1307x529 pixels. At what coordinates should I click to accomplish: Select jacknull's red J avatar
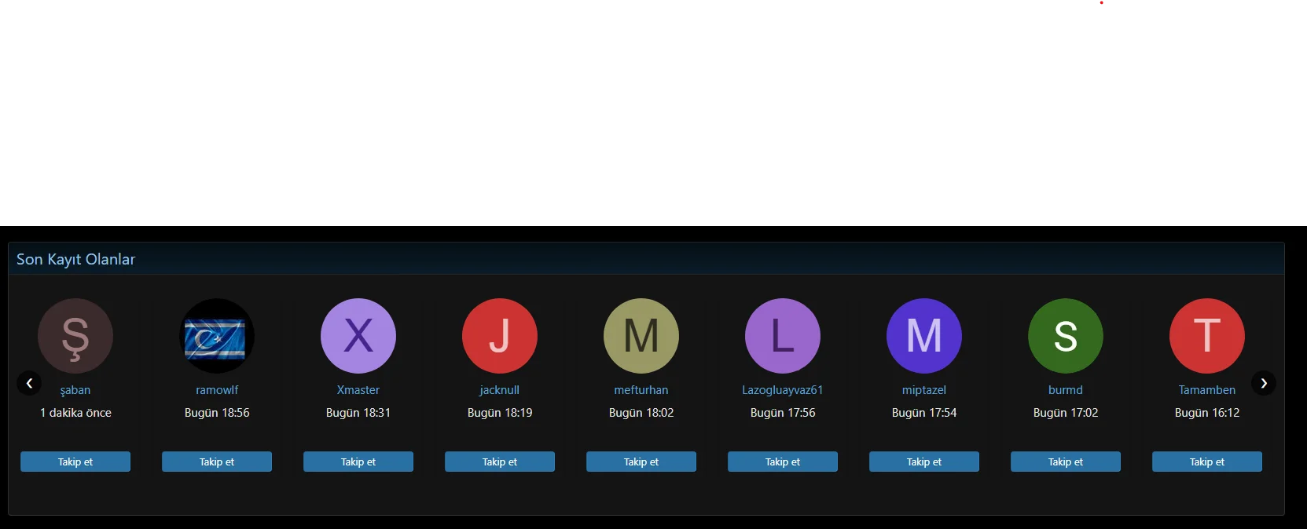[x=500, y=336]
